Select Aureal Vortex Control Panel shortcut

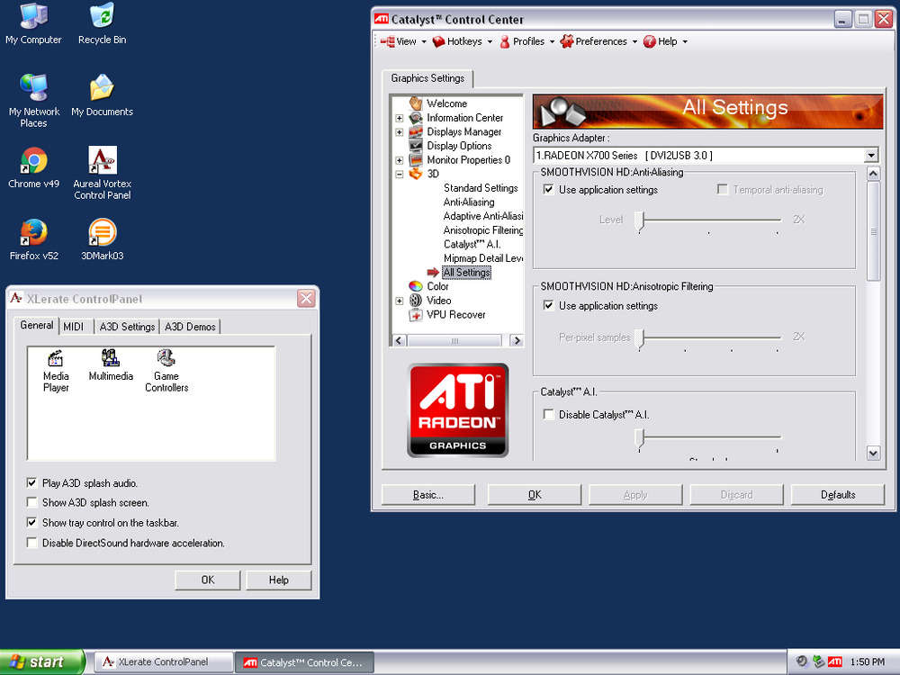[103, 172]
